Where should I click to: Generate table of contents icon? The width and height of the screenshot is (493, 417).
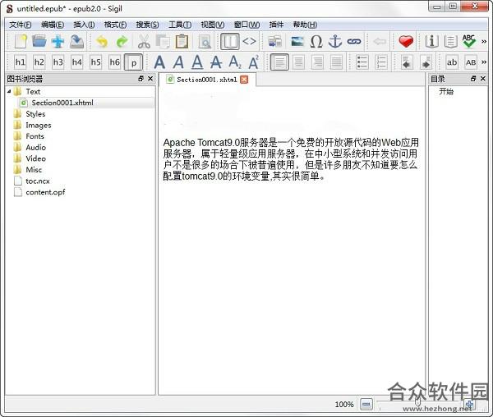click(x=450, y=41)
